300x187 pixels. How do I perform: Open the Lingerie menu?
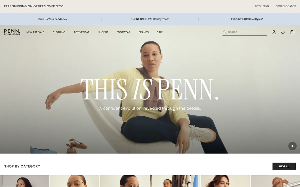coord(103,32)
